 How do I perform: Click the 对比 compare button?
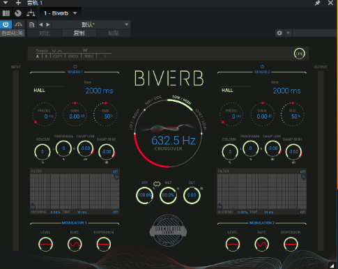point(44,33)
